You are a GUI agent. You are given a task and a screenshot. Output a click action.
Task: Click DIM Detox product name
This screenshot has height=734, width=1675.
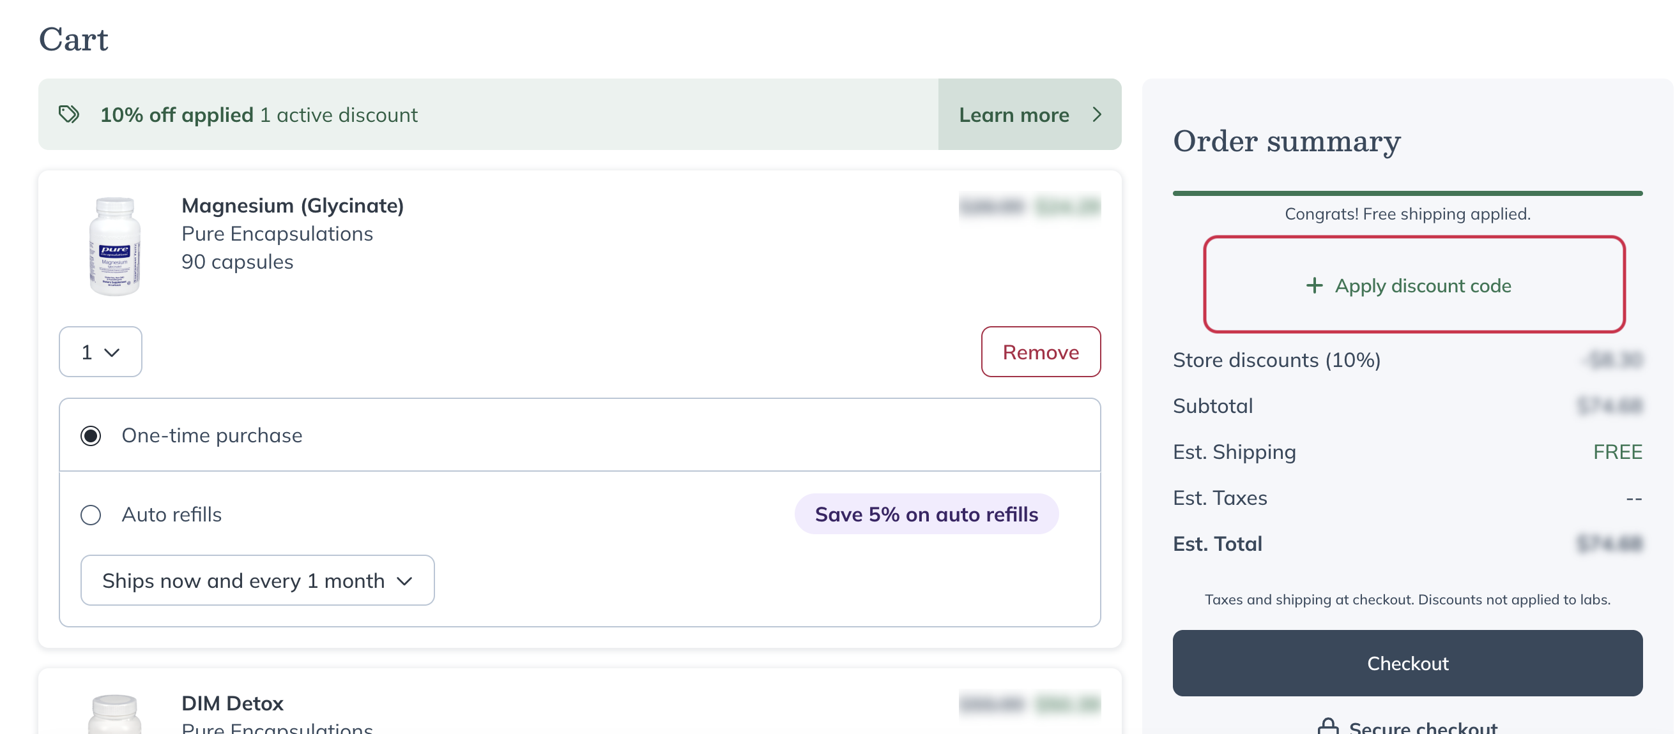232,703
